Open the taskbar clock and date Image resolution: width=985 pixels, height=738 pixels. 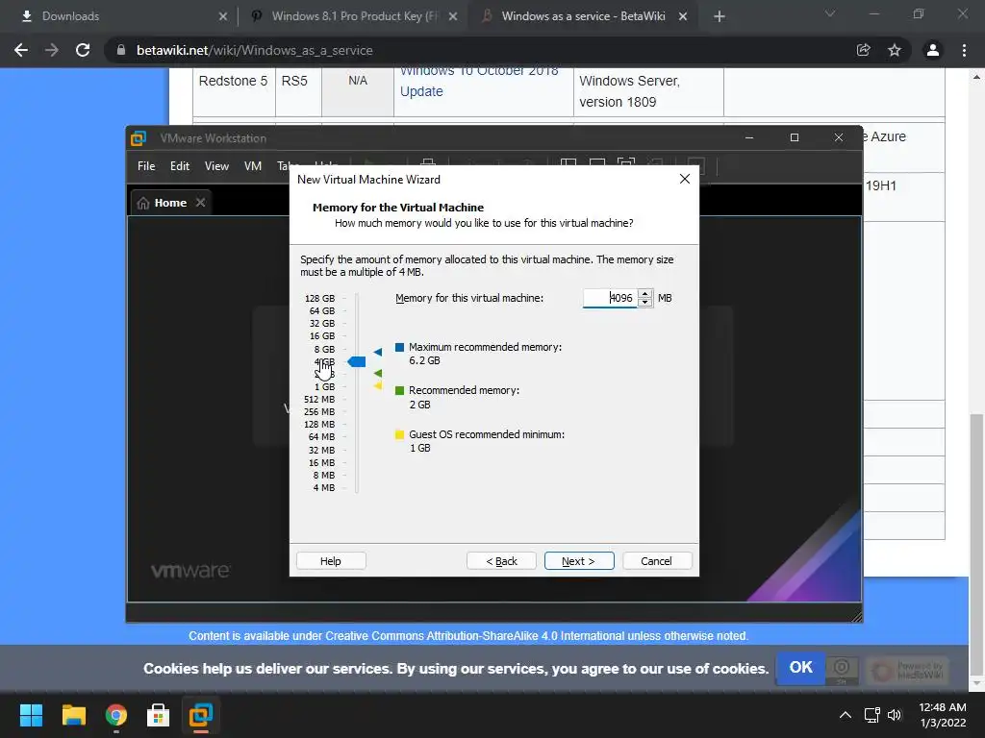943,715
